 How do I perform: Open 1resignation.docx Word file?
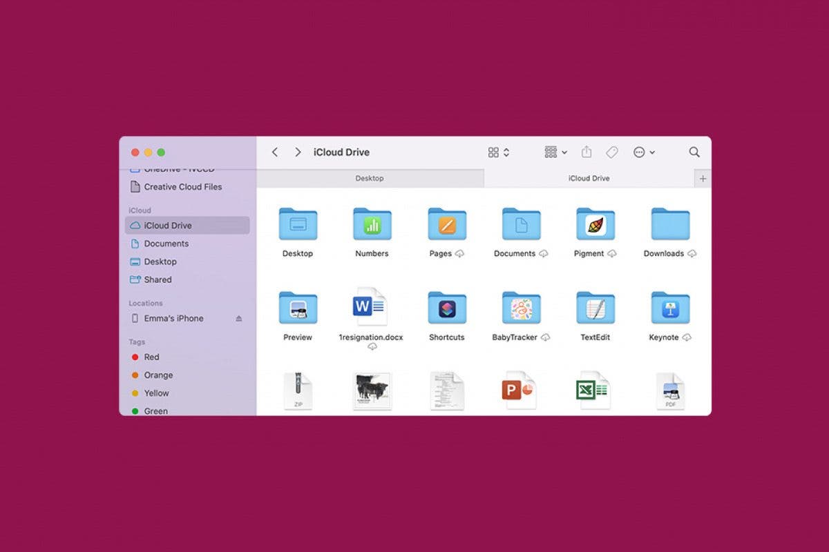click(x=371, y=307)
